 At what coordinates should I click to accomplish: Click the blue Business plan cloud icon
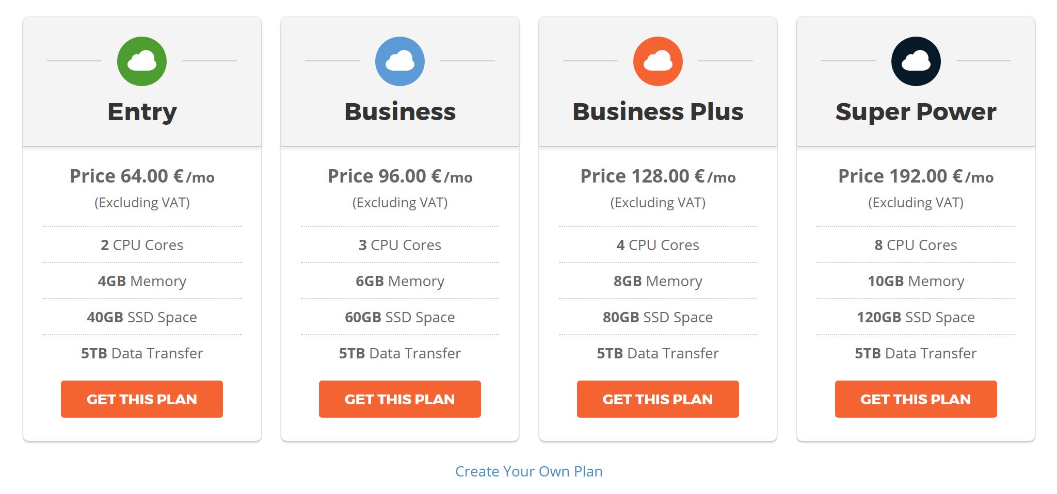(x=400, y=61)
